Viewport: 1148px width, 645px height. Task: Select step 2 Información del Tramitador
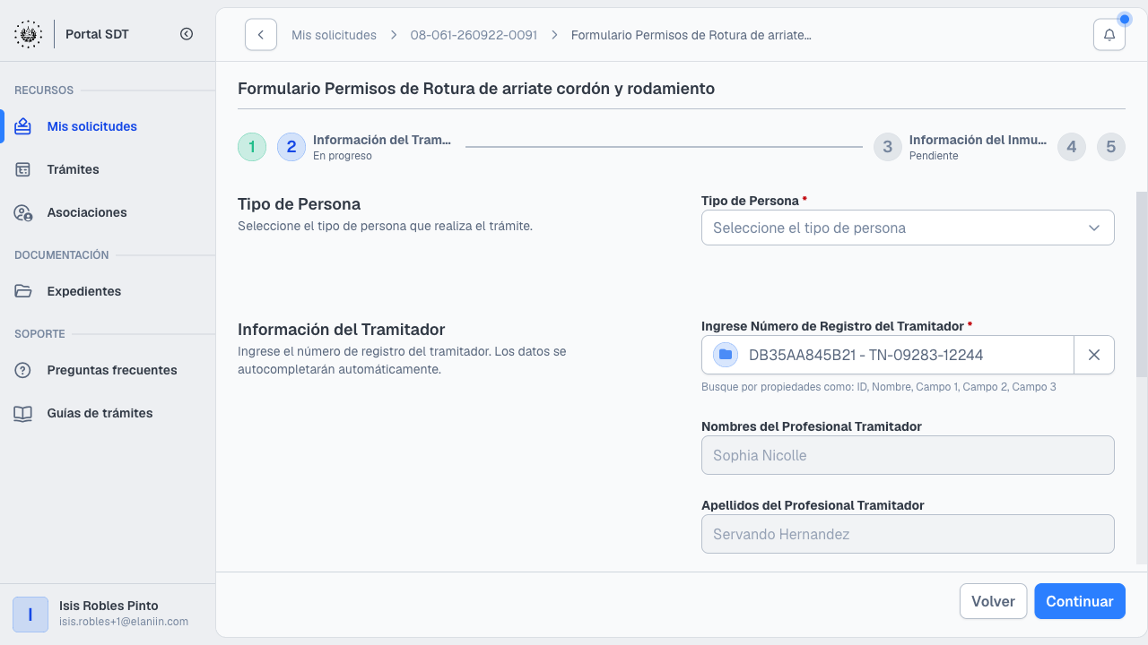click(364, 147)
